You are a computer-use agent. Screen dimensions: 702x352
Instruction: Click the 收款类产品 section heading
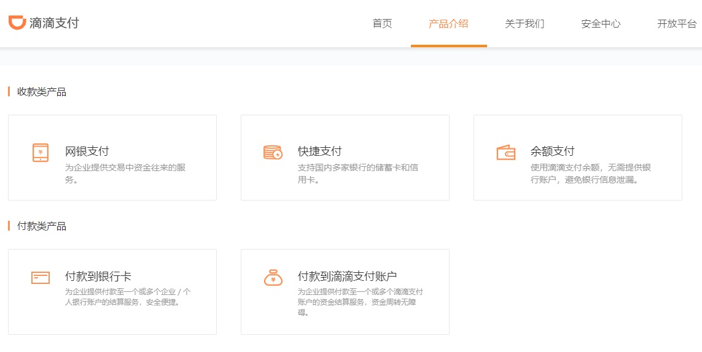click(x=42, y=92)
